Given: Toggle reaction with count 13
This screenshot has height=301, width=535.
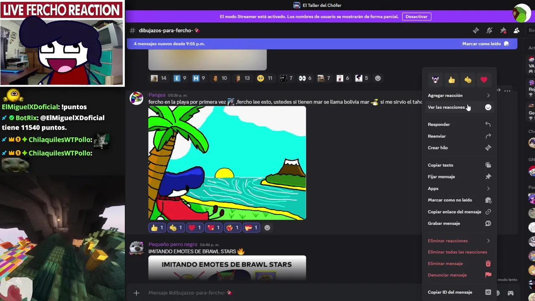Looking at the screenshot, I should [243, 78].
